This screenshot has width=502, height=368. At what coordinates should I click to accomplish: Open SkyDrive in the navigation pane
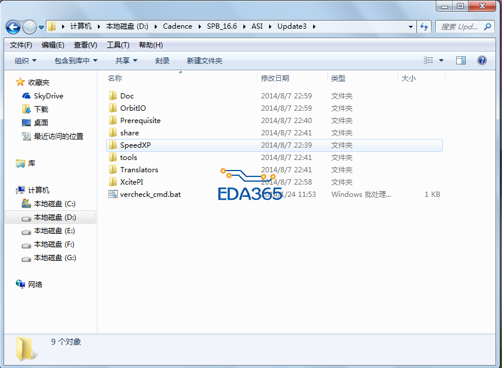point(48,96)
